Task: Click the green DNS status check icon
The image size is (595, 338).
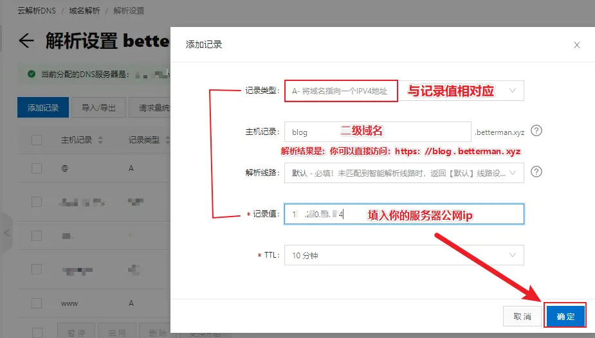Action: click(x=32, y=74)
